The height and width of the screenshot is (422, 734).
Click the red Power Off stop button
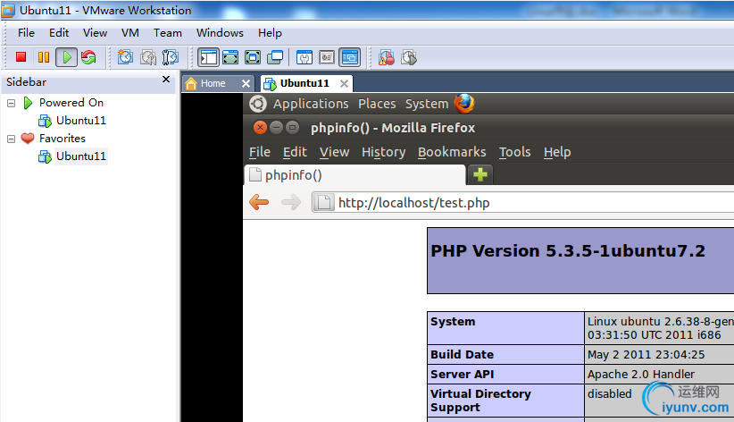pos(21,57)
